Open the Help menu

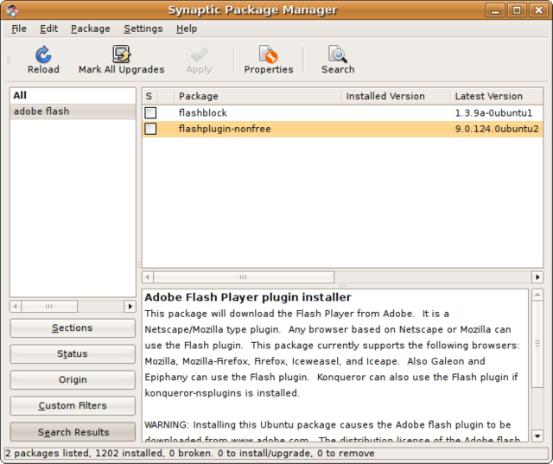coord(187,29)
